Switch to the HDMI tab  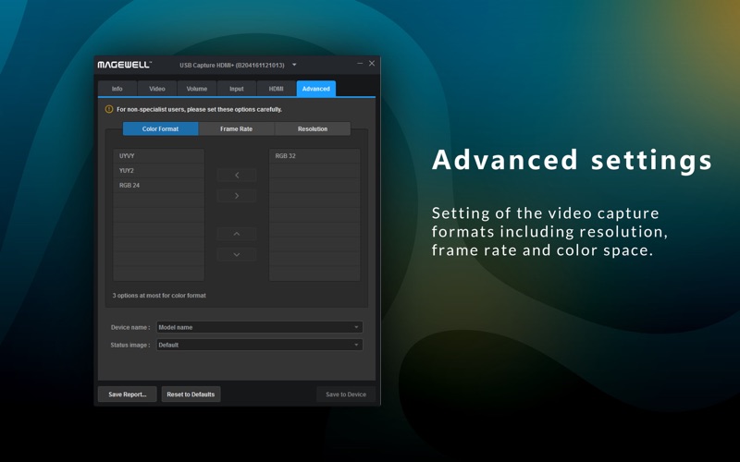point(276,89)
